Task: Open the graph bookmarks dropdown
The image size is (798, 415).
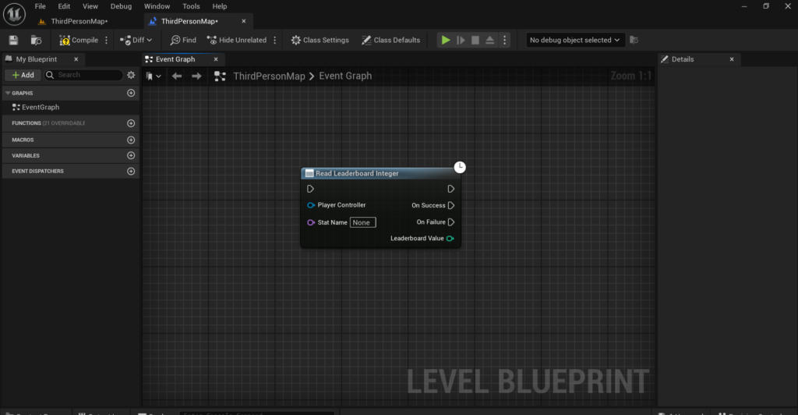Action: click(154, 76)
